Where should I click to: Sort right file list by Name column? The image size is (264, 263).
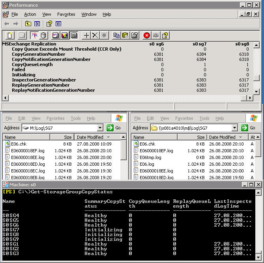154,137
